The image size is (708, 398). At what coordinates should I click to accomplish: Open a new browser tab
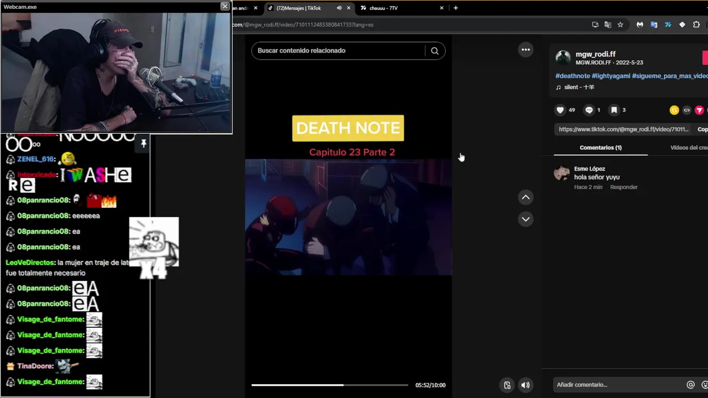456,8
